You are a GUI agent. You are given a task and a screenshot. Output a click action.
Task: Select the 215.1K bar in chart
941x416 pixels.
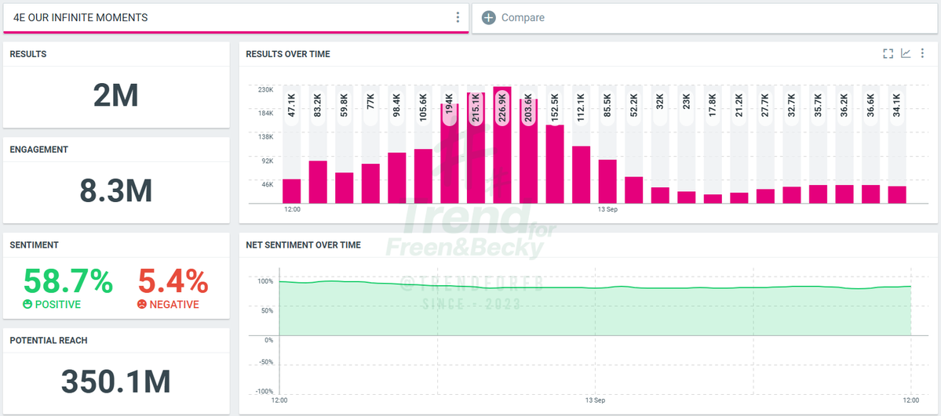pos(476,148)
